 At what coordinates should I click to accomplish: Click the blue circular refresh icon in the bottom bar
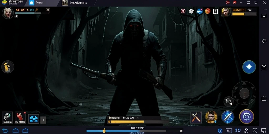click(220, 131)
